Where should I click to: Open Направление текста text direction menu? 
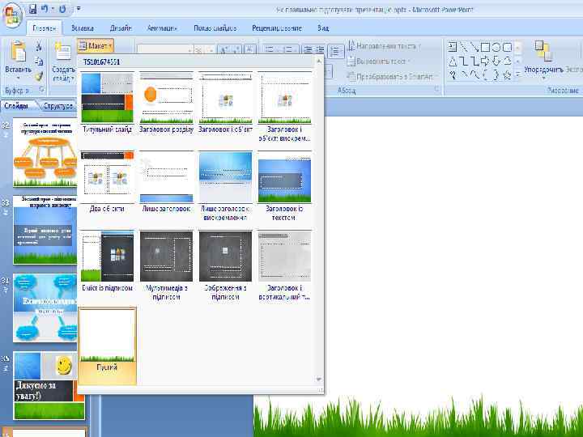(x=384, y=46)
